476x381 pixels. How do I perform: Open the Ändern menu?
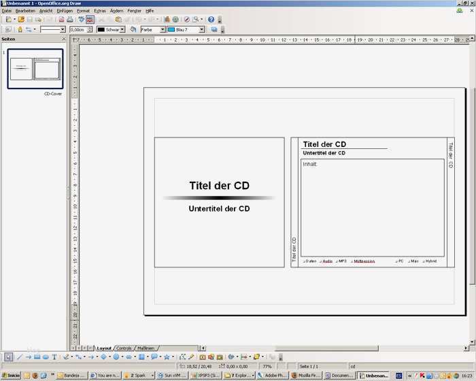[116, 11]
